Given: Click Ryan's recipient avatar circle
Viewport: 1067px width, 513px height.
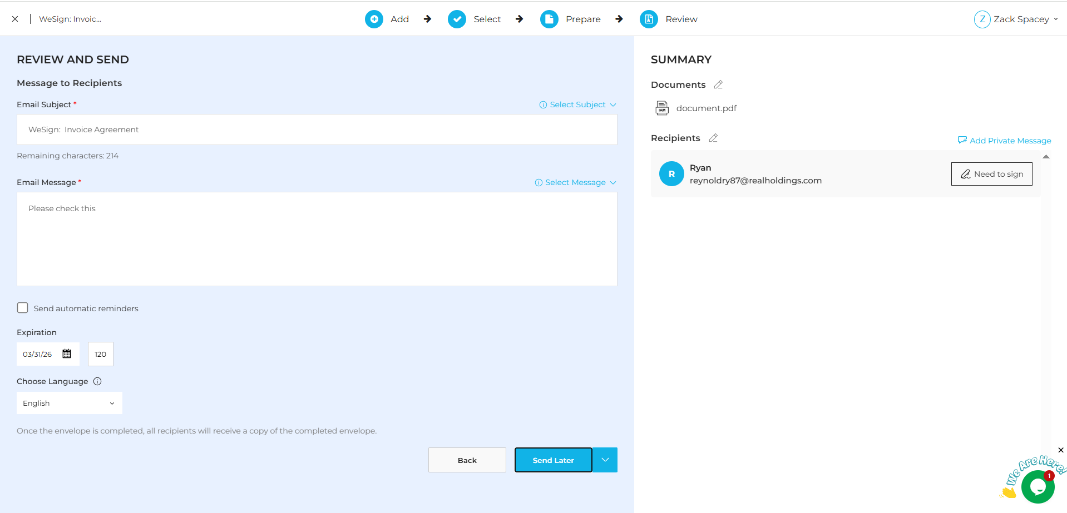Looking at the screenshot, I should click(x=671, y=174).
